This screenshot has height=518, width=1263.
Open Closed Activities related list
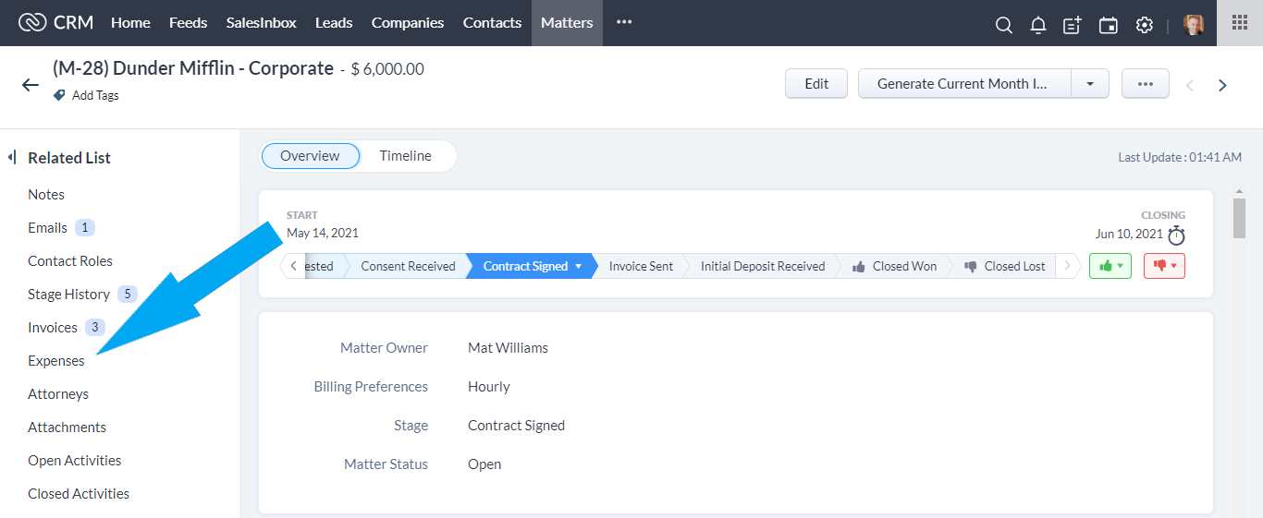point(79,494)
